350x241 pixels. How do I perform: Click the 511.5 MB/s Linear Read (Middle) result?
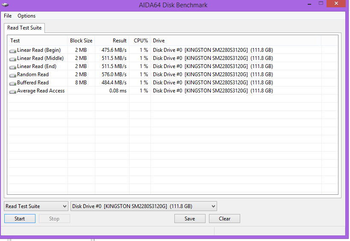click(x=114, y=58)
